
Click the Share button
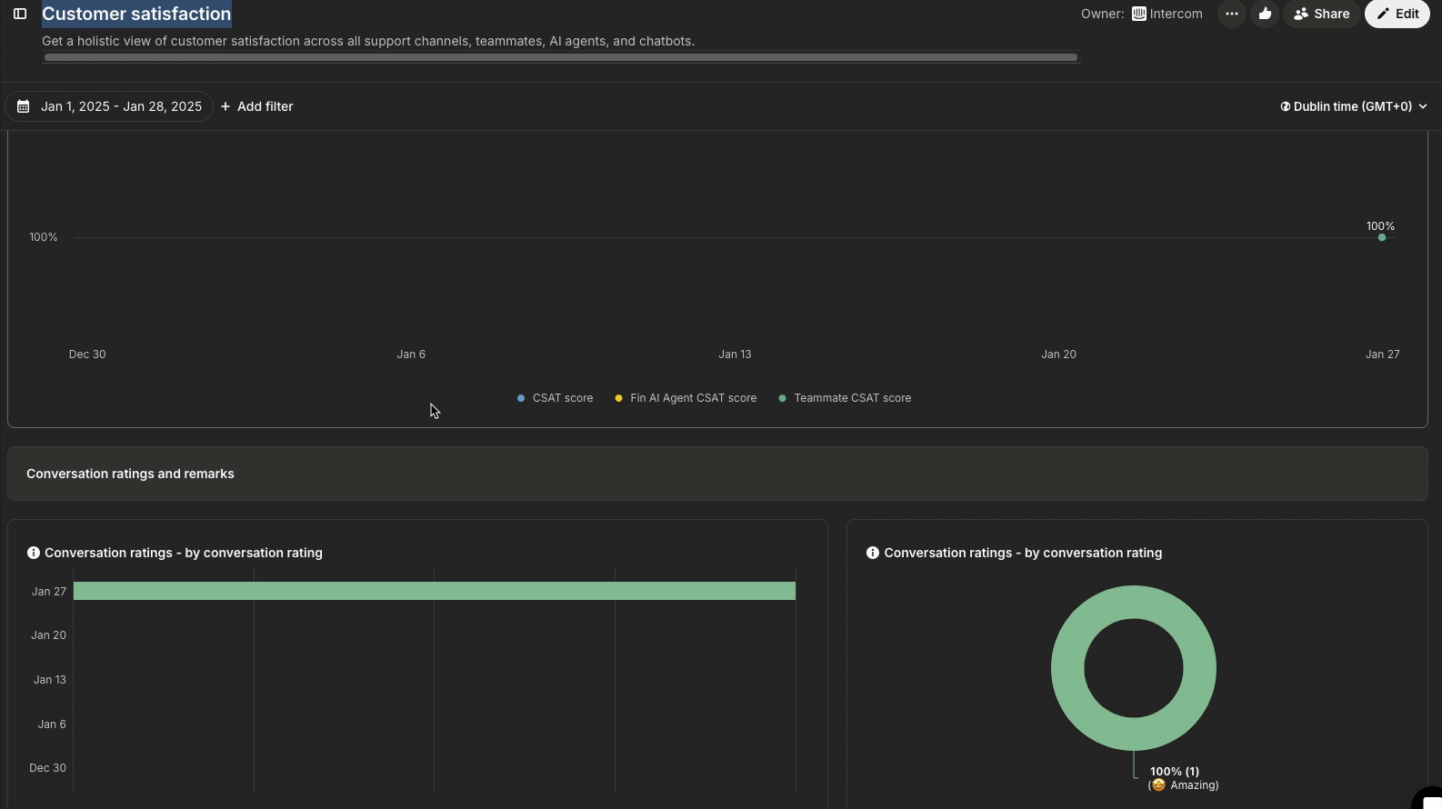point(1321,14)
